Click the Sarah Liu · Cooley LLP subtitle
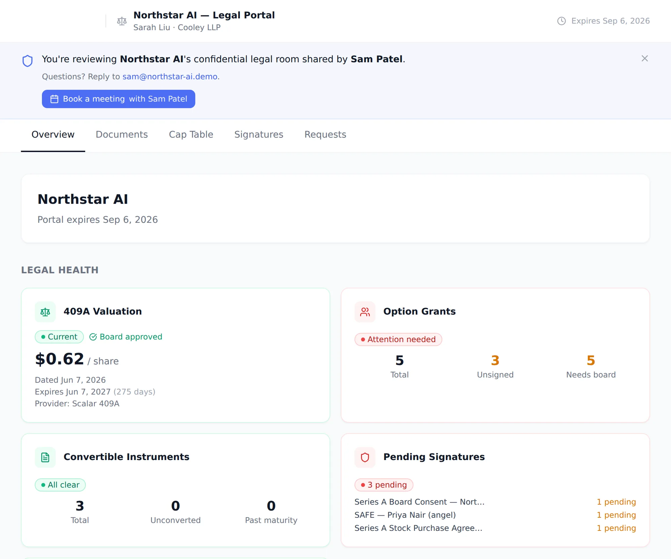 (177, 28)
